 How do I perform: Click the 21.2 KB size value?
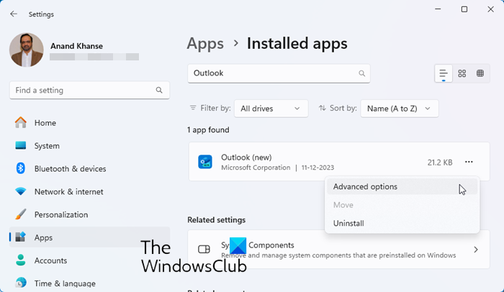pos(440,163)
